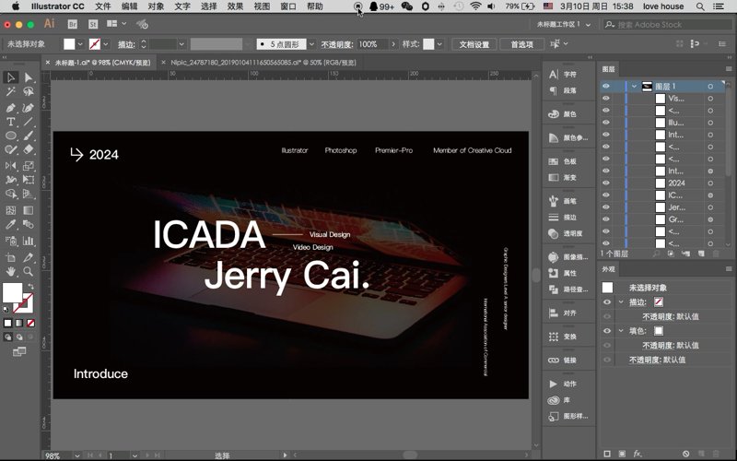Switch to the Nipic_24787180 document tab
The height and width of the screenshot is (461, 737).
pyautogui.click(x=263, y=62)
